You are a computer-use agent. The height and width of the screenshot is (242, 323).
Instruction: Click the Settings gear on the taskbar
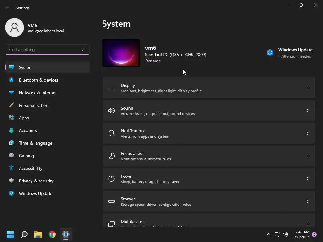pos(66,234)
